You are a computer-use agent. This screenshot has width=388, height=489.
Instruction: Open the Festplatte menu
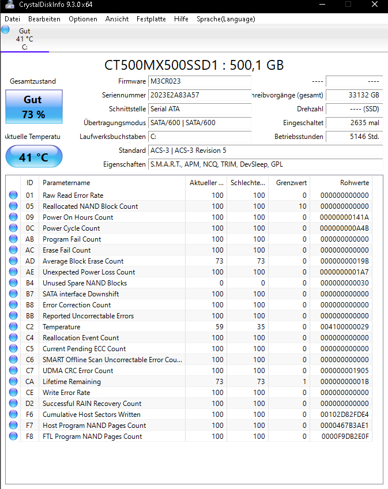[x=151, y=19]
